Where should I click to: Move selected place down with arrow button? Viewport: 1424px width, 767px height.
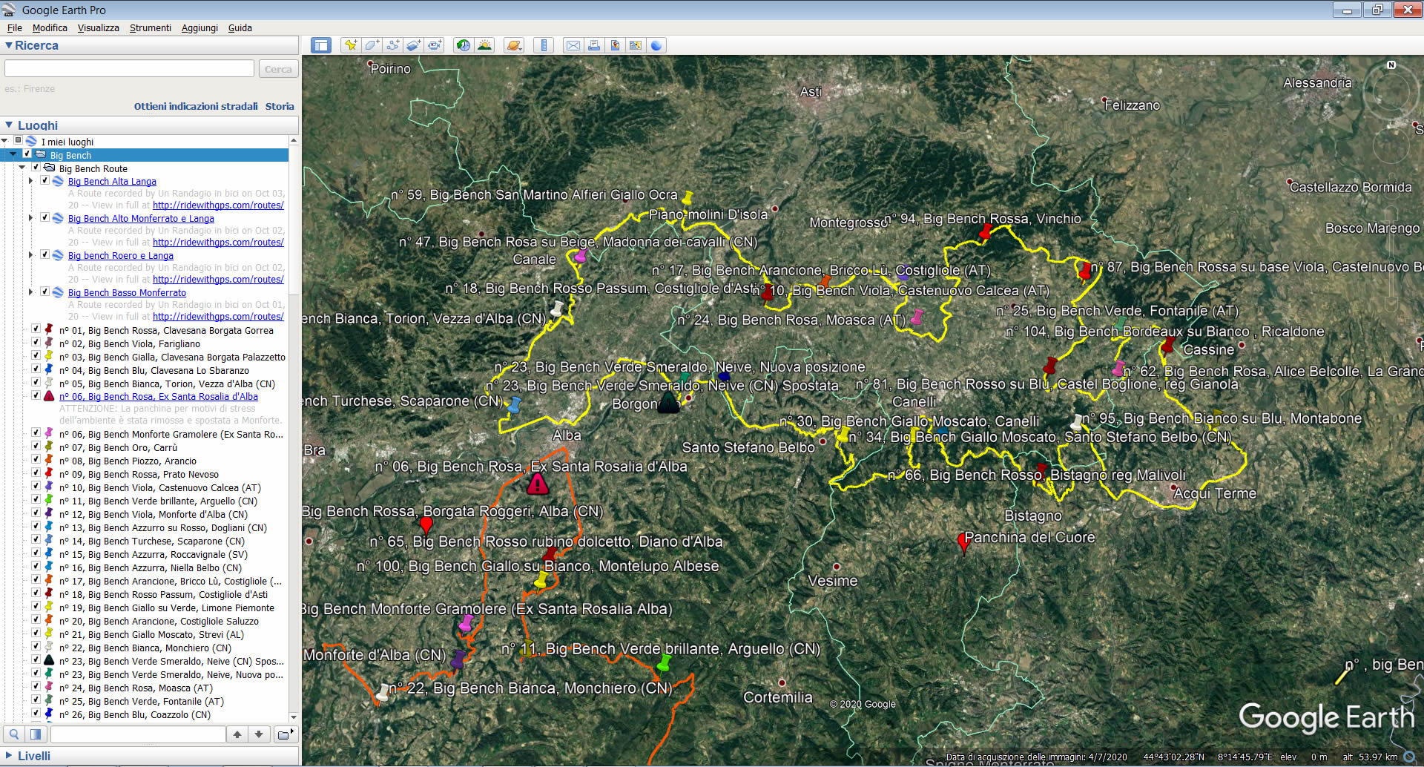click(259, 734)
